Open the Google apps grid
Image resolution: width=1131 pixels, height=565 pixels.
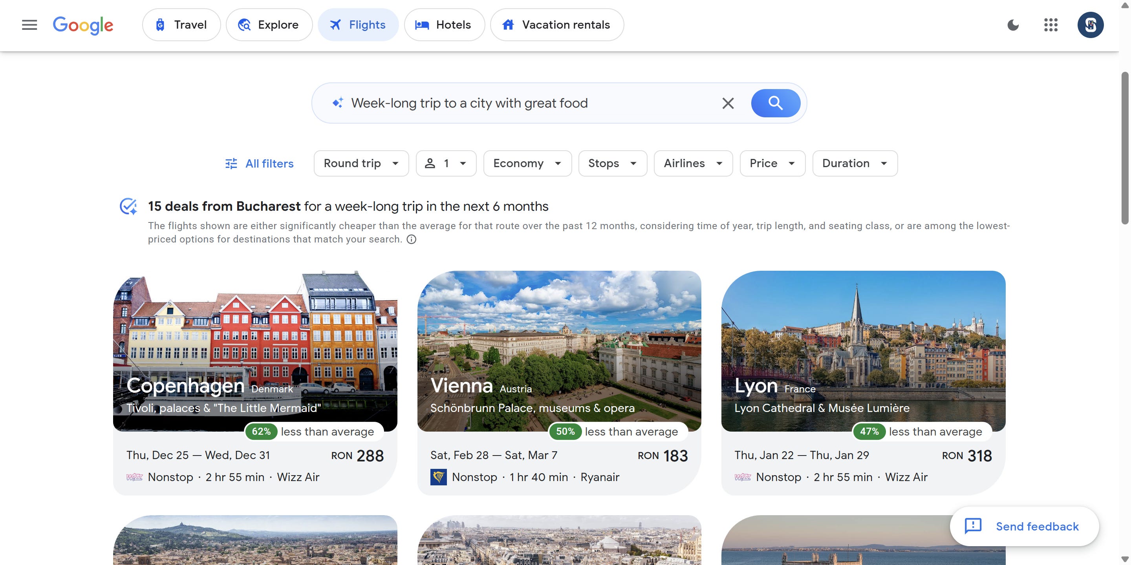pyautogui.click(x=1050, y=25)
